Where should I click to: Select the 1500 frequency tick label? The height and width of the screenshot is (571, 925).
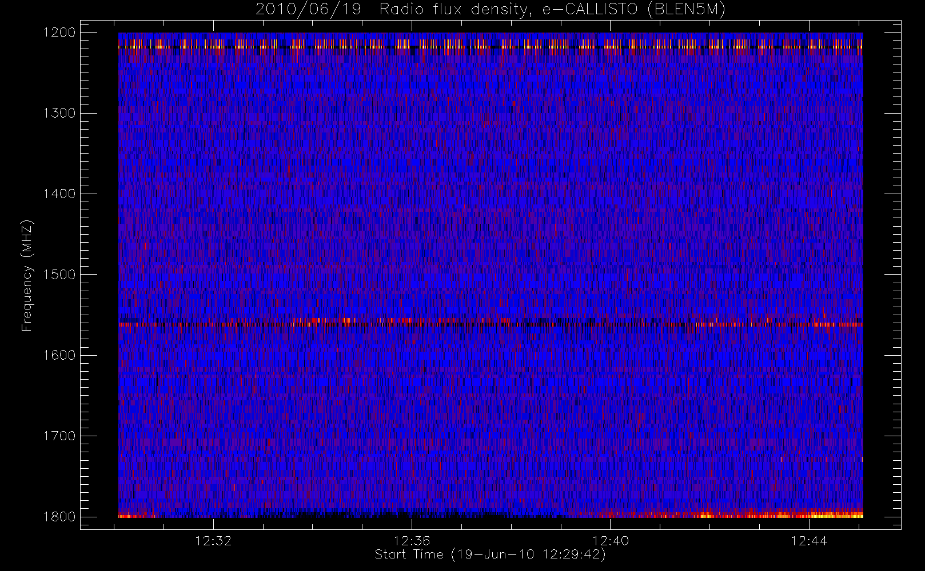tap(59, 275)
